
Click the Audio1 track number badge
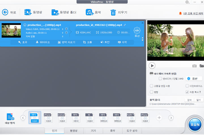66,33
